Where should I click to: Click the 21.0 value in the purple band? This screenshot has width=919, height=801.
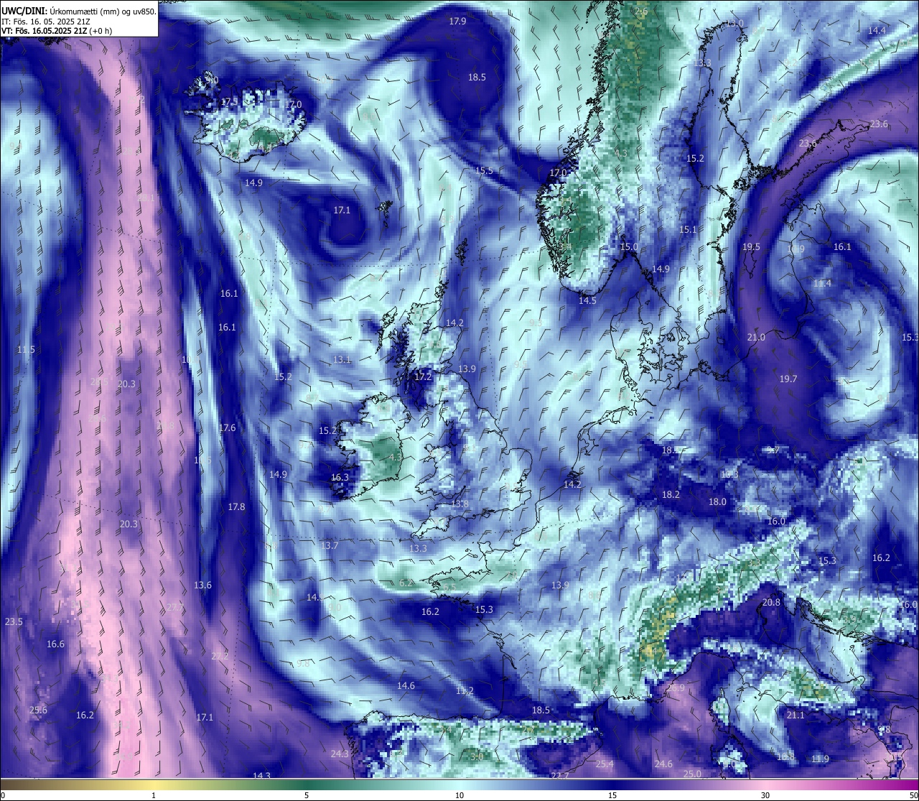[756, 338]
